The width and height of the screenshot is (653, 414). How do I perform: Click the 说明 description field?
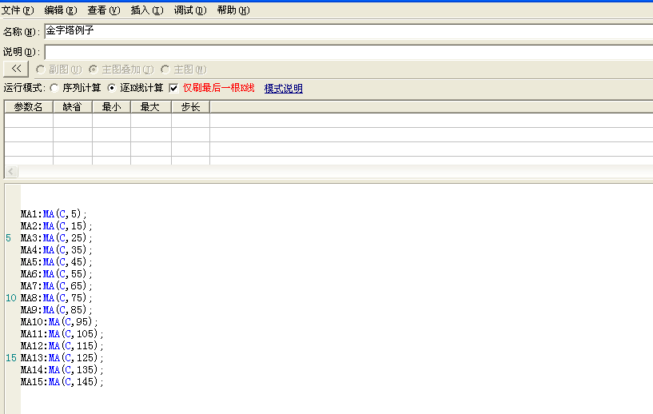[x=348, y=52]
